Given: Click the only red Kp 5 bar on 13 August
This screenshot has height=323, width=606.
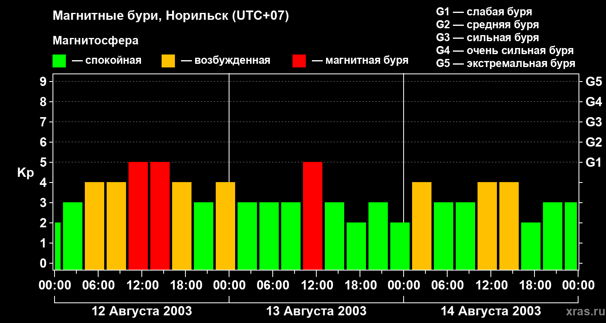Looking at the screenshot, I should [313, 216].
